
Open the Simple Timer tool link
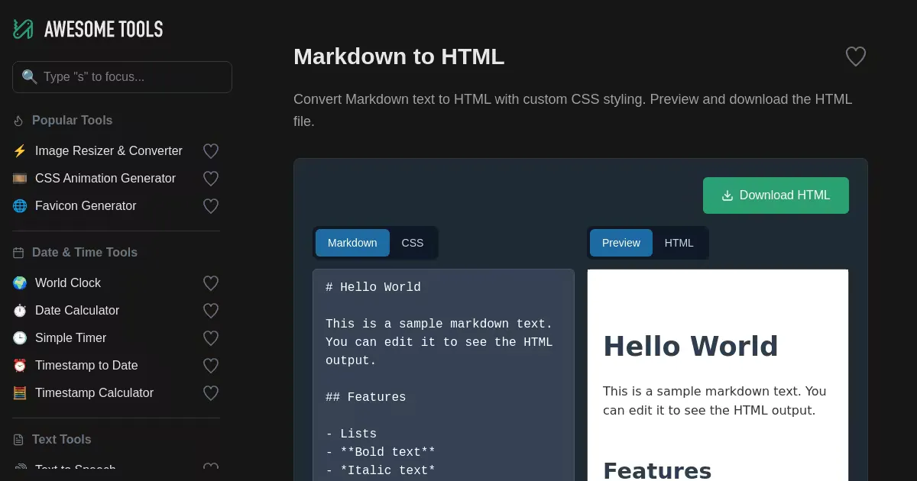pos(70,338)
